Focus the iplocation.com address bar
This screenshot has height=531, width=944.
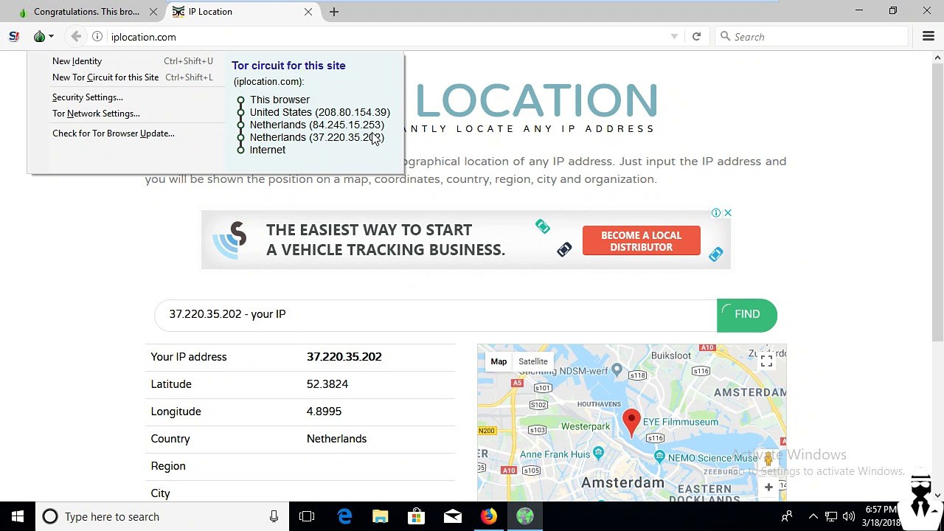coord(383,37)
